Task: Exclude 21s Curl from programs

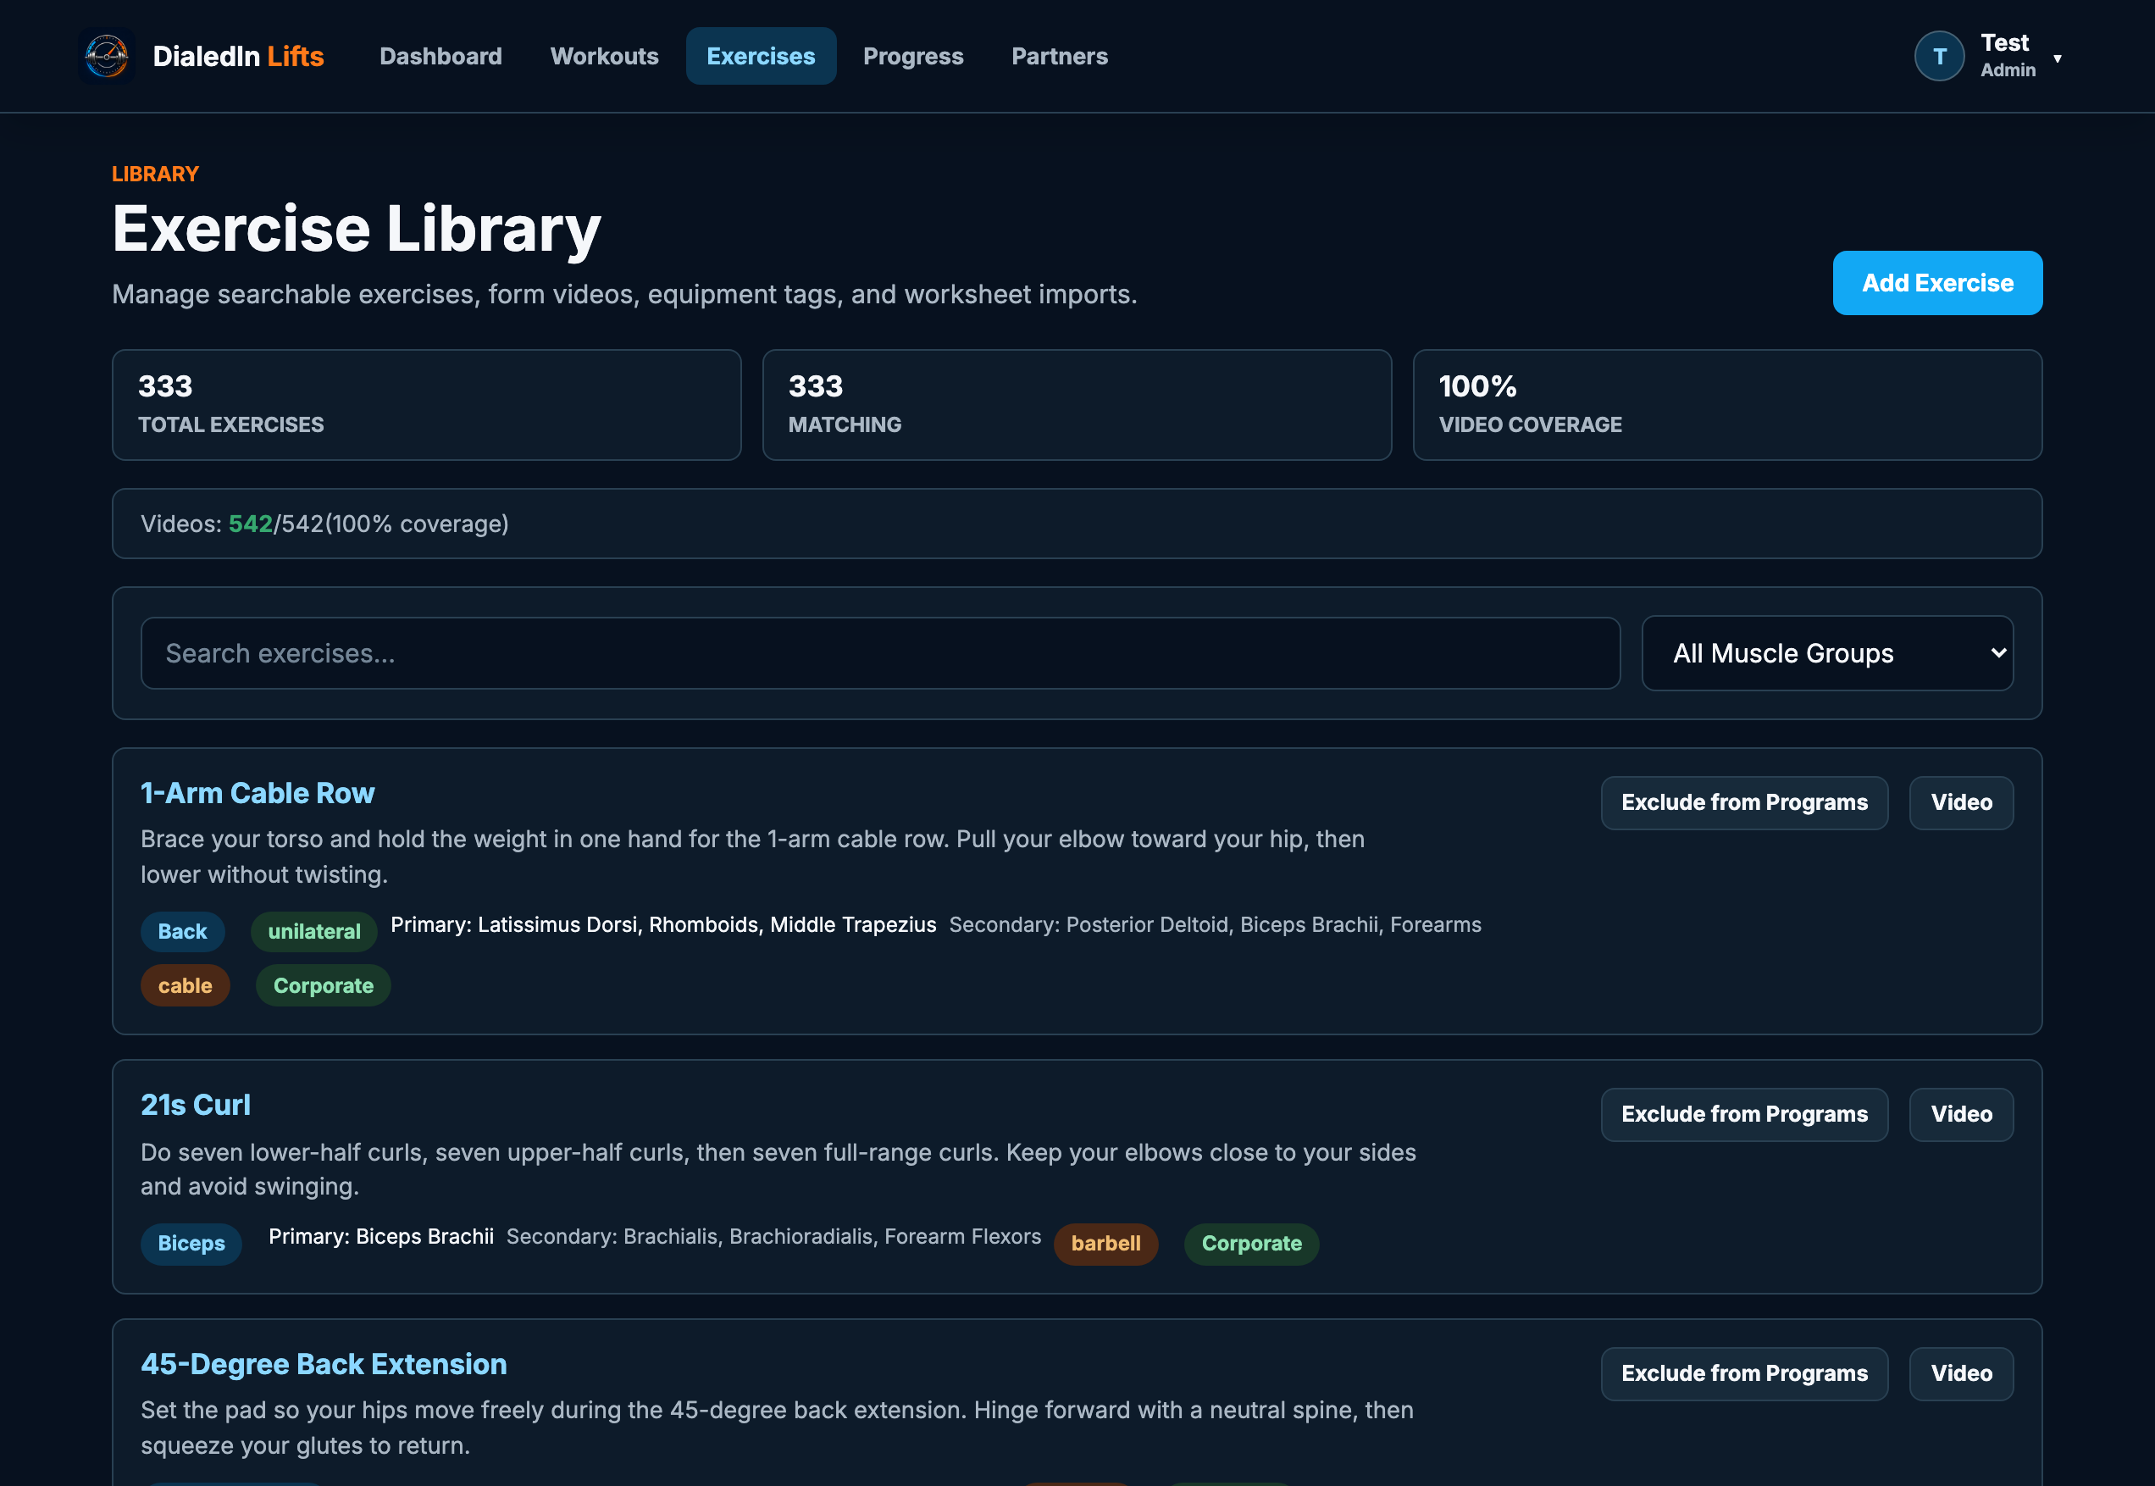Action: pyautogui.click(x=1743, y=1115)
